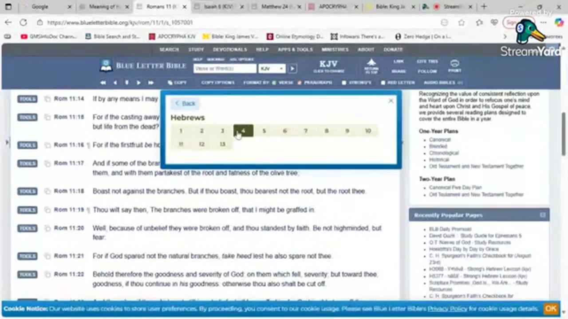Open Tools for Rom 11:21
Screen dimensions: 568x319
(27, 256)
